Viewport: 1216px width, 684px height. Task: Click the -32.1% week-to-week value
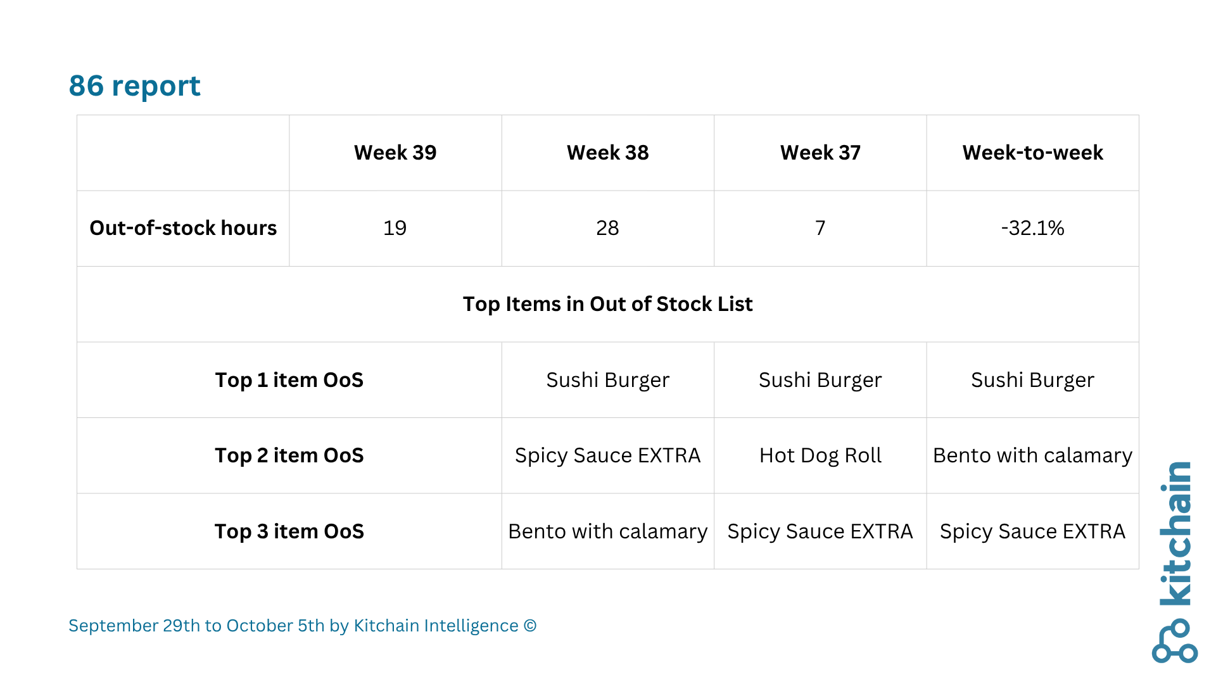tap(1032, 228)
